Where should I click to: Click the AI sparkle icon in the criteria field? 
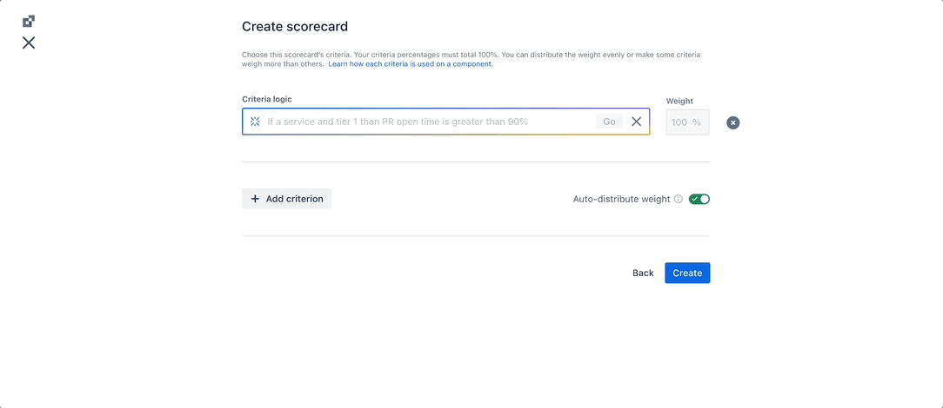pos(255,122)
